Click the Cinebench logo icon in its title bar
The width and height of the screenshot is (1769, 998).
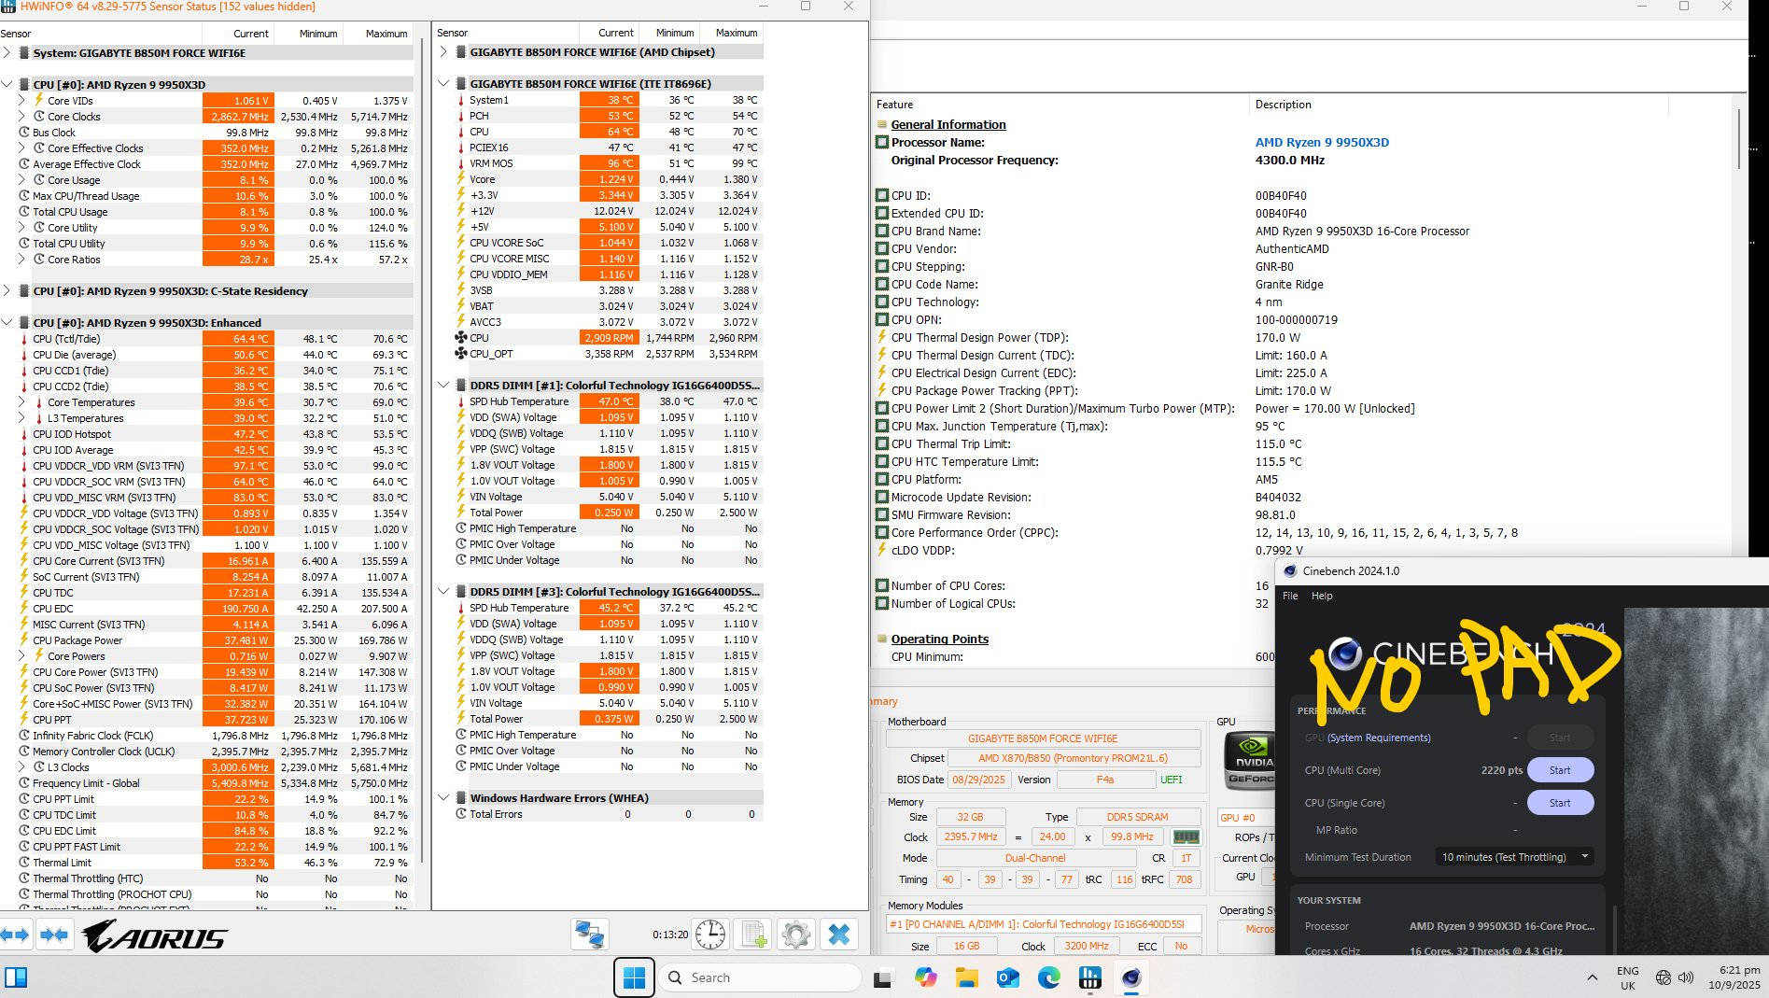pos(1290,571)
